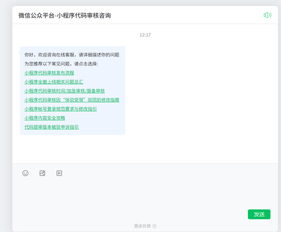
Task: Click the chat title 微信公众平台-小程序代码审核咨询
Action: click(65, 15)
